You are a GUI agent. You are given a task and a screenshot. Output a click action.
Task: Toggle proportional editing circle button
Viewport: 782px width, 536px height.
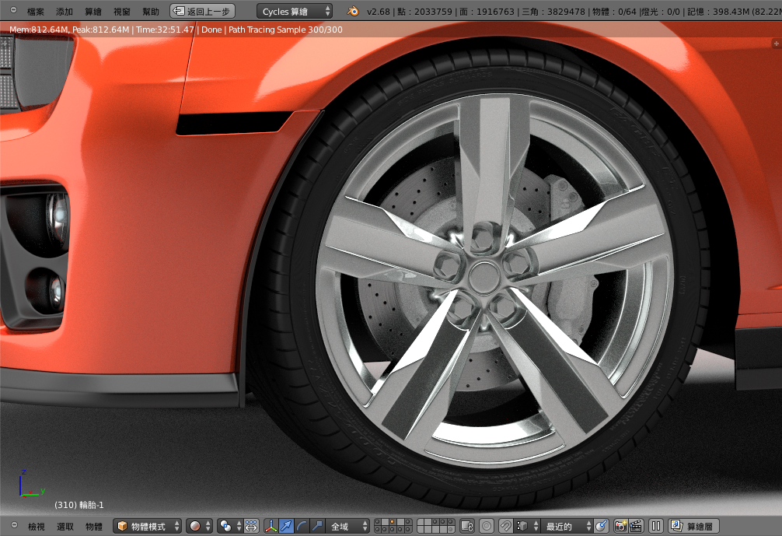click(487, 527)
